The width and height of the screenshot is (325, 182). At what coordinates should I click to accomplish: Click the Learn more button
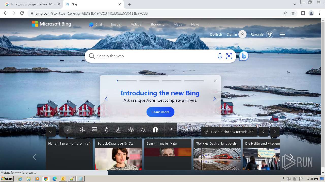tap(160, 112)
